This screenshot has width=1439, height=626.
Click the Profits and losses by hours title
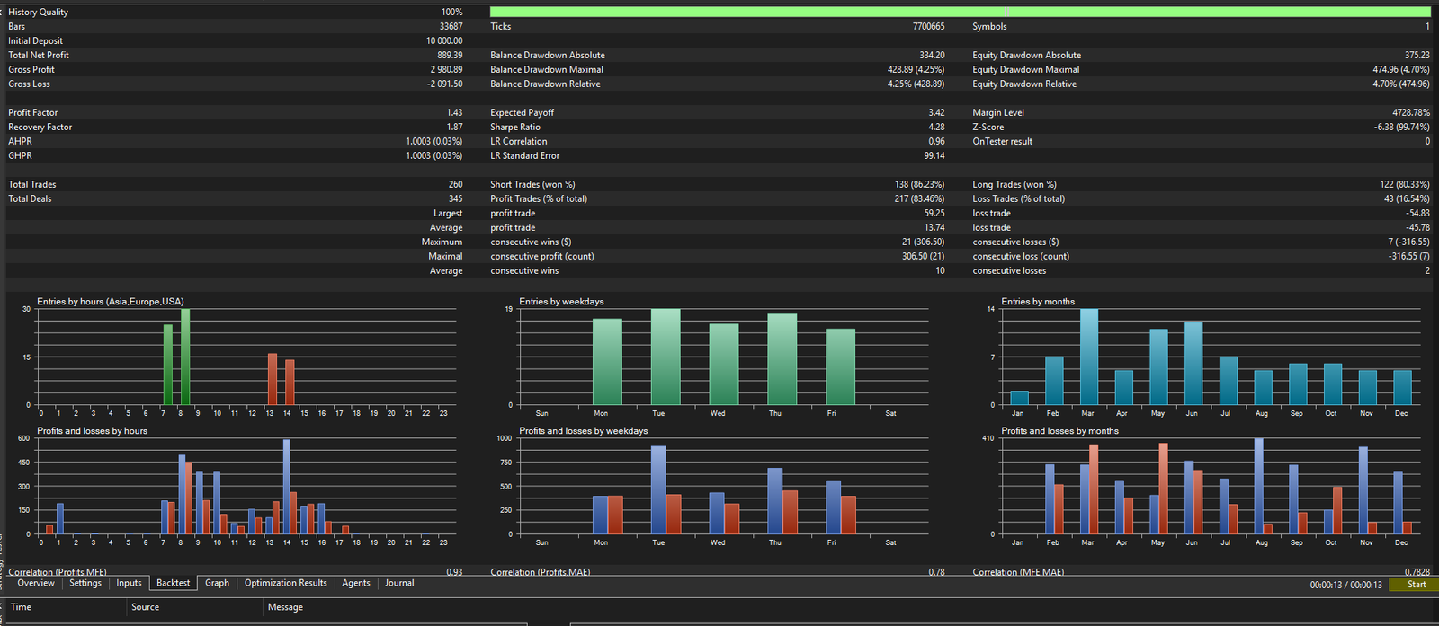(92, 431)
